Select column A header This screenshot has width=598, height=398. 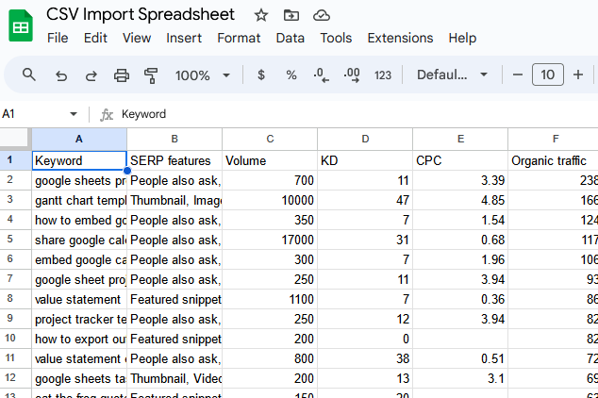point(79,139)
